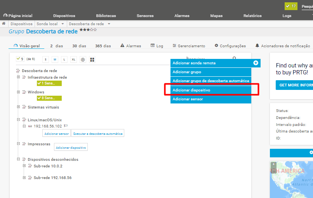Click the flag icon next to 192.168.56.102
Image resolution: width=313 pixels, height=198 pixels.
pyautogui.click(x=66, y=126)
